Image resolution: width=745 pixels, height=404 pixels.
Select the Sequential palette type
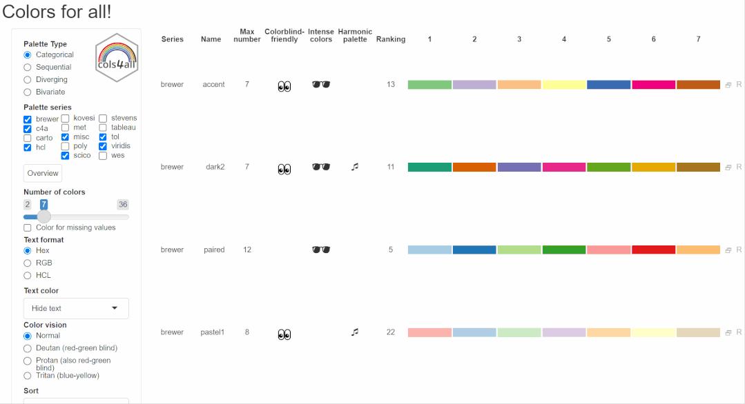pyautogui.click(x=28, y=68)
